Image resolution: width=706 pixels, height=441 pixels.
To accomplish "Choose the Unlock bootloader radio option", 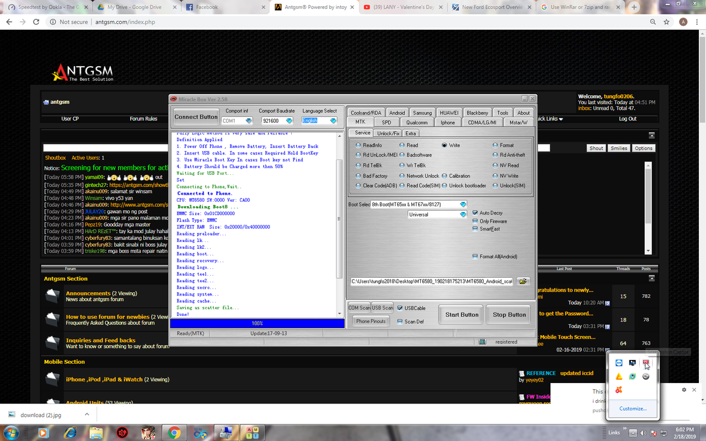I will 445,186.
